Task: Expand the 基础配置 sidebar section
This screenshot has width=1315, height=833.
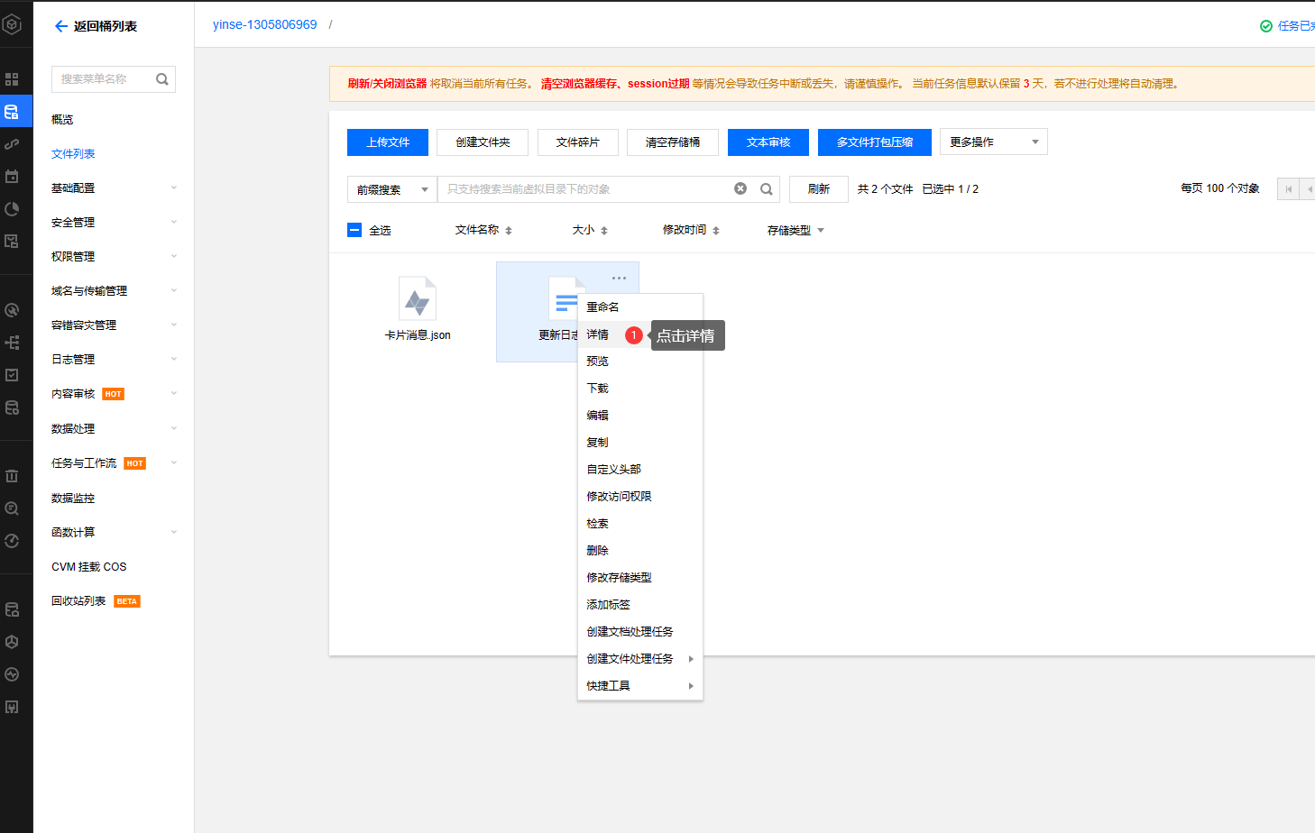Action: point(113,188)
